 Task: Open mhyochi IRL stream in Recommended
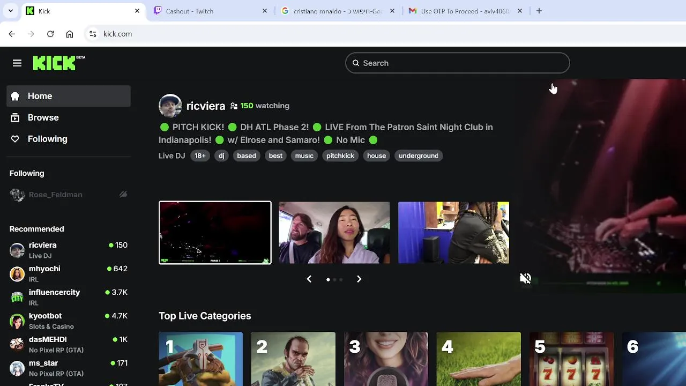(69, 274)
